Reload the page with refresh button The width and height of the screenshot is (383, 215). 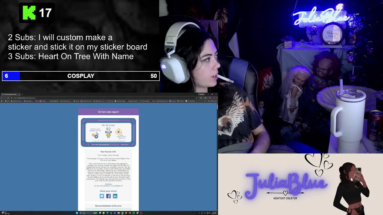pyautogui.click(x=8, y=98)
